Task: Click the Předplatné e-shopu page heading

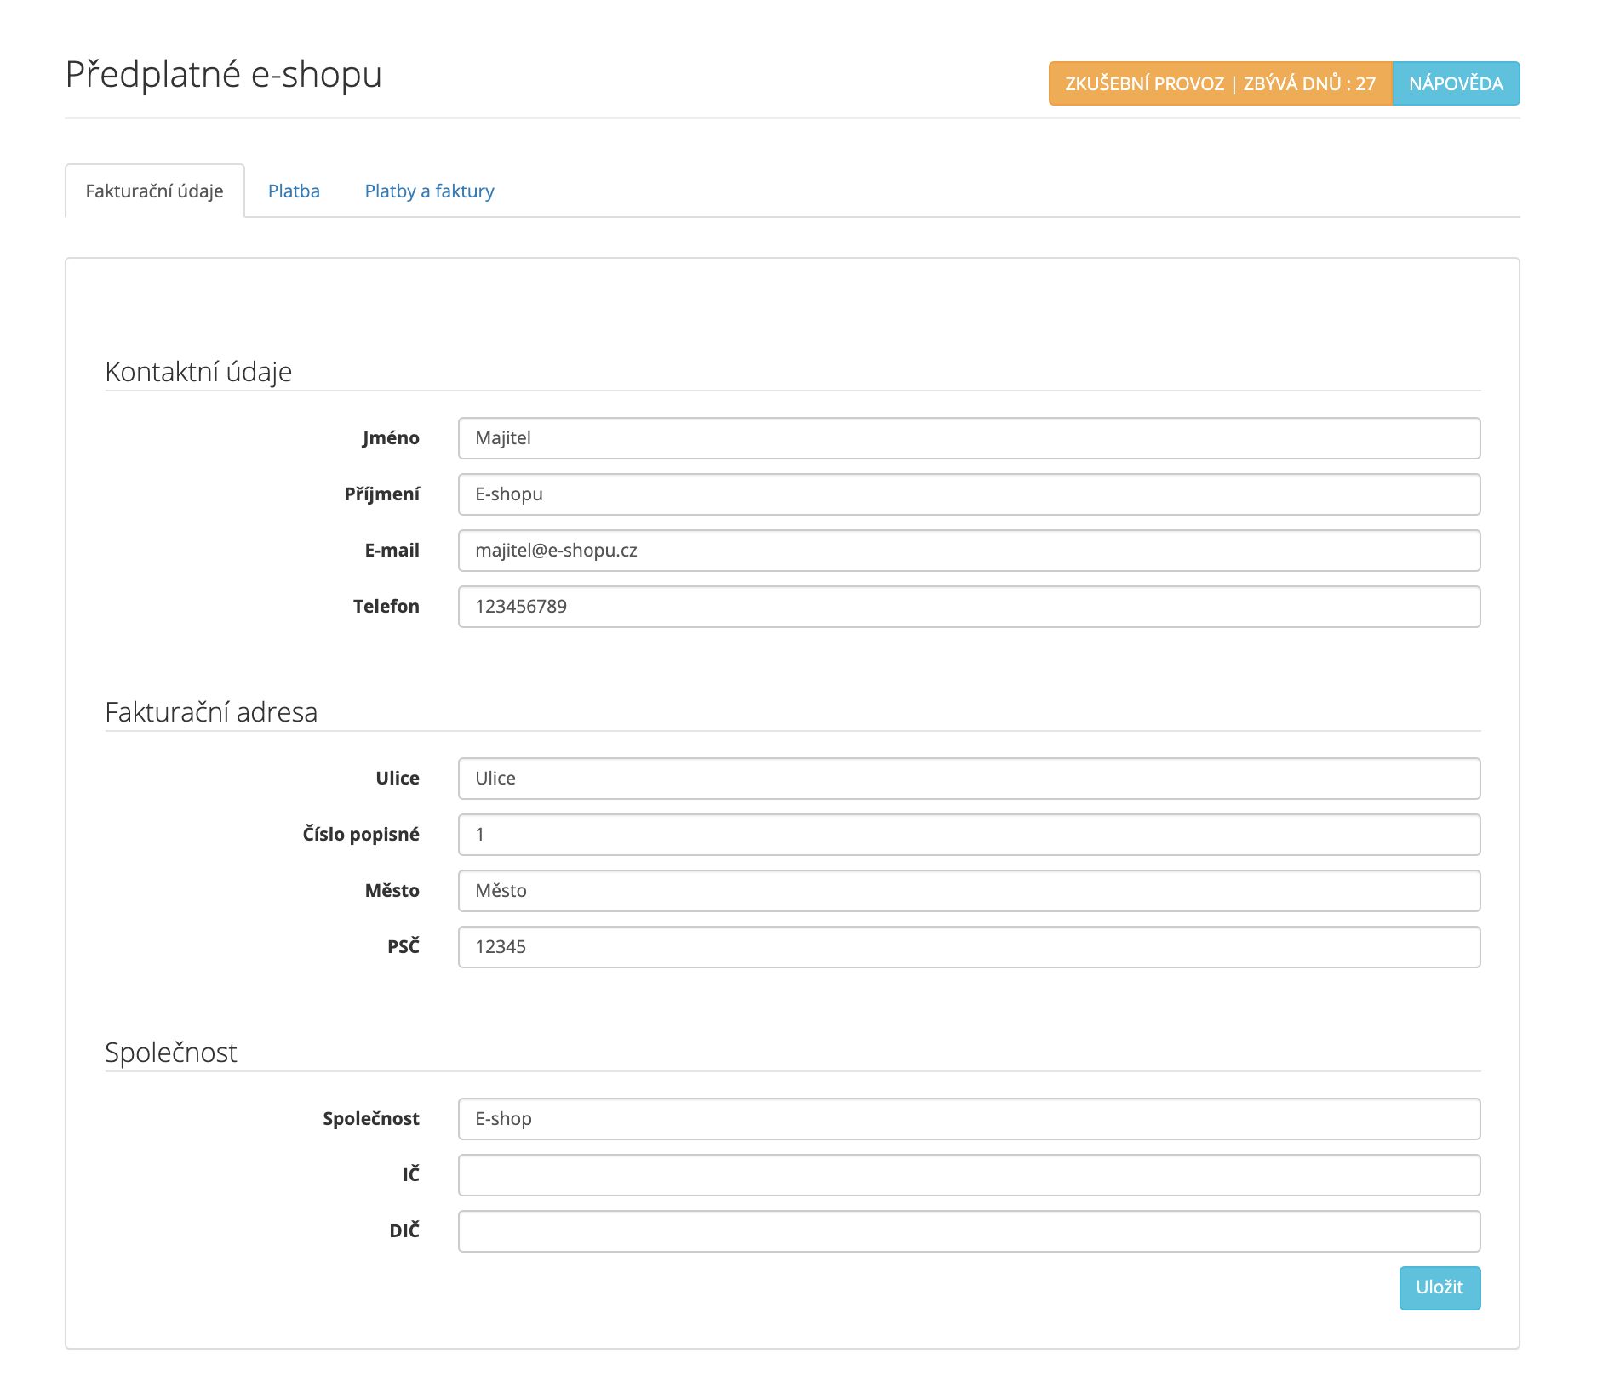Action: pyautogui.click(x=223, y=75)
